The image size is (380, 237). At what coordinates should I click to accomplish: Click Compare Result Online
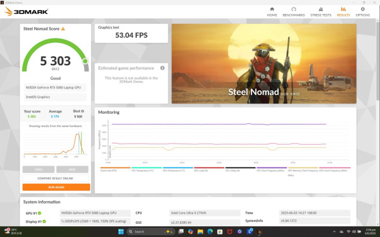56,178
